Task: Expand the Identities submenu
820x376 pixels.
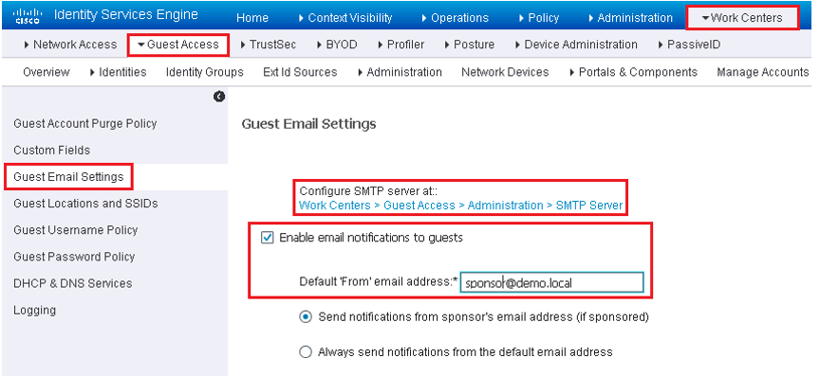Action: point(118,72)
